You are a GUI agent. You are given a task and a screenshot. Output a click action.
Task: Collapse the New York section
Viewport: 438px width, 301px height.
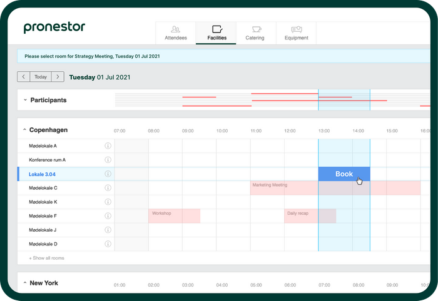pyautogui.click(x=25, y=283)
